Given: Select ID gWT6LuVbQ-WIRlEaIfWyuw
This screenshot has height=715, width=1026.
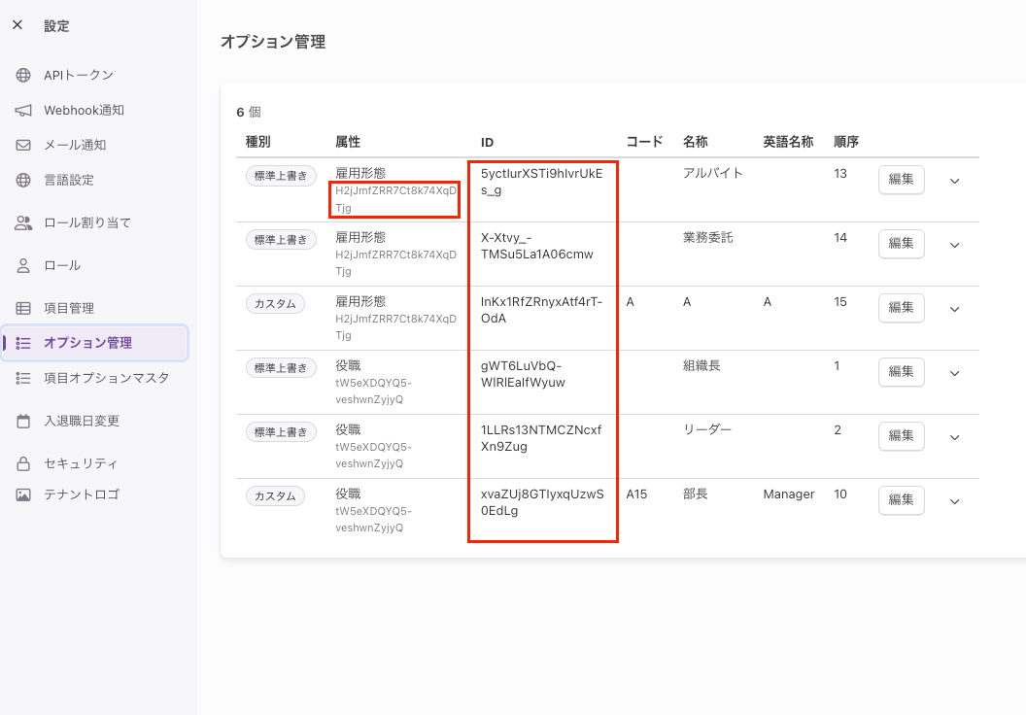Looking at the screenshot, I should [523, 374].
